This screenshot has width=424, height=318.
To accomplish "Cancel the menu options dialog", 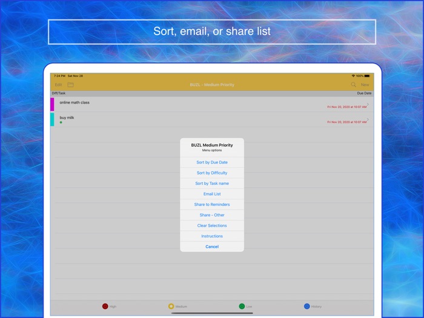I will click(x=212, y=247).
